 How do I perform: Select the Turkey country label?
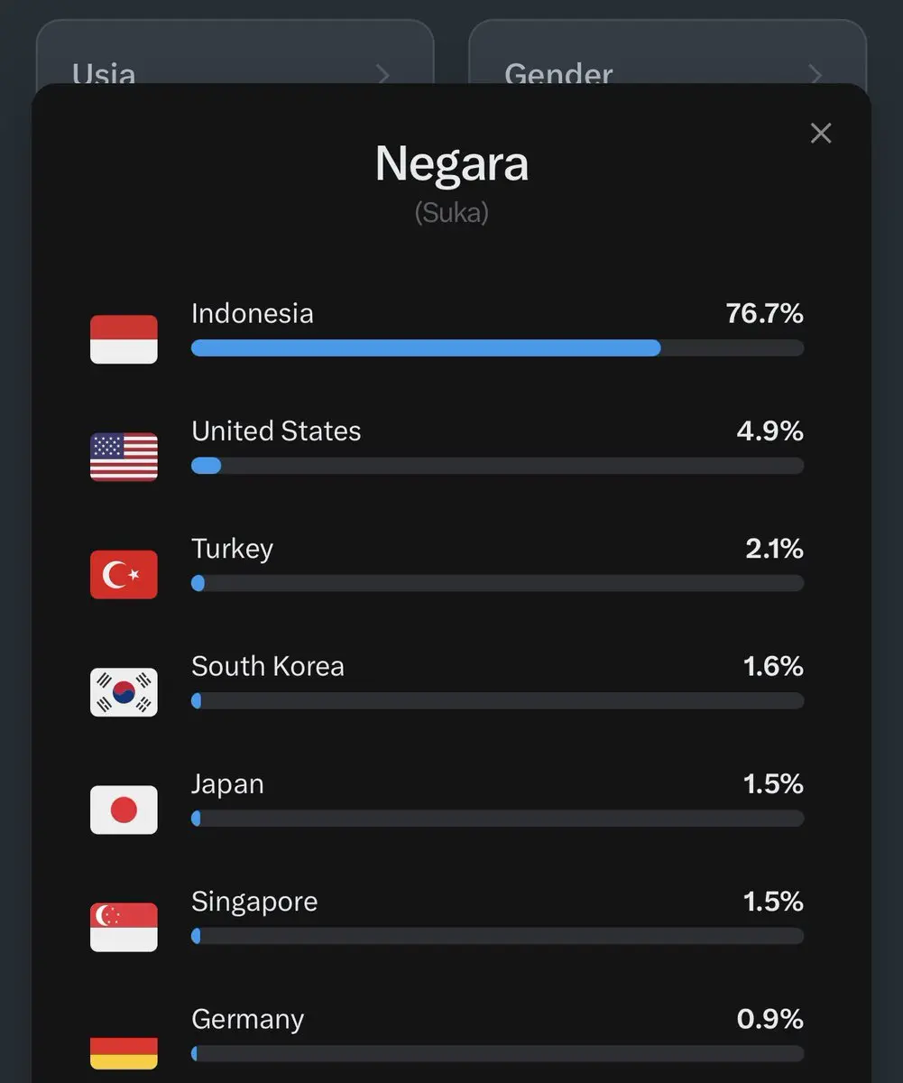[232, 549]
